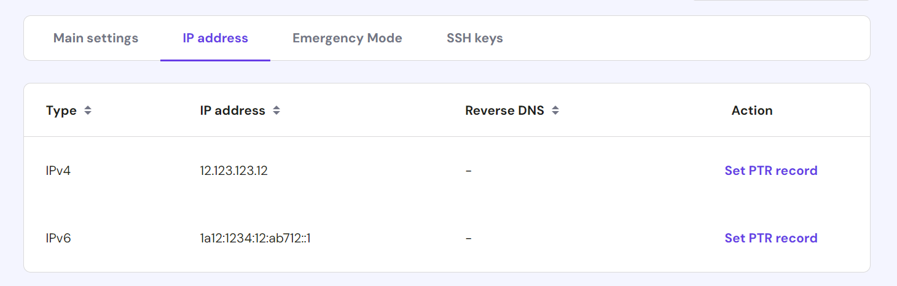The width and height of the screenshot is (897, 286).
Task: Select the 1a12:1234:12:ab712::1 address text
Action: tap(255, 238)
